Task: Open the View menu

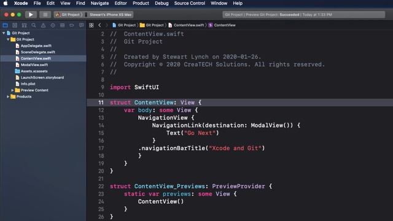Action: click(x=65, y=3)
